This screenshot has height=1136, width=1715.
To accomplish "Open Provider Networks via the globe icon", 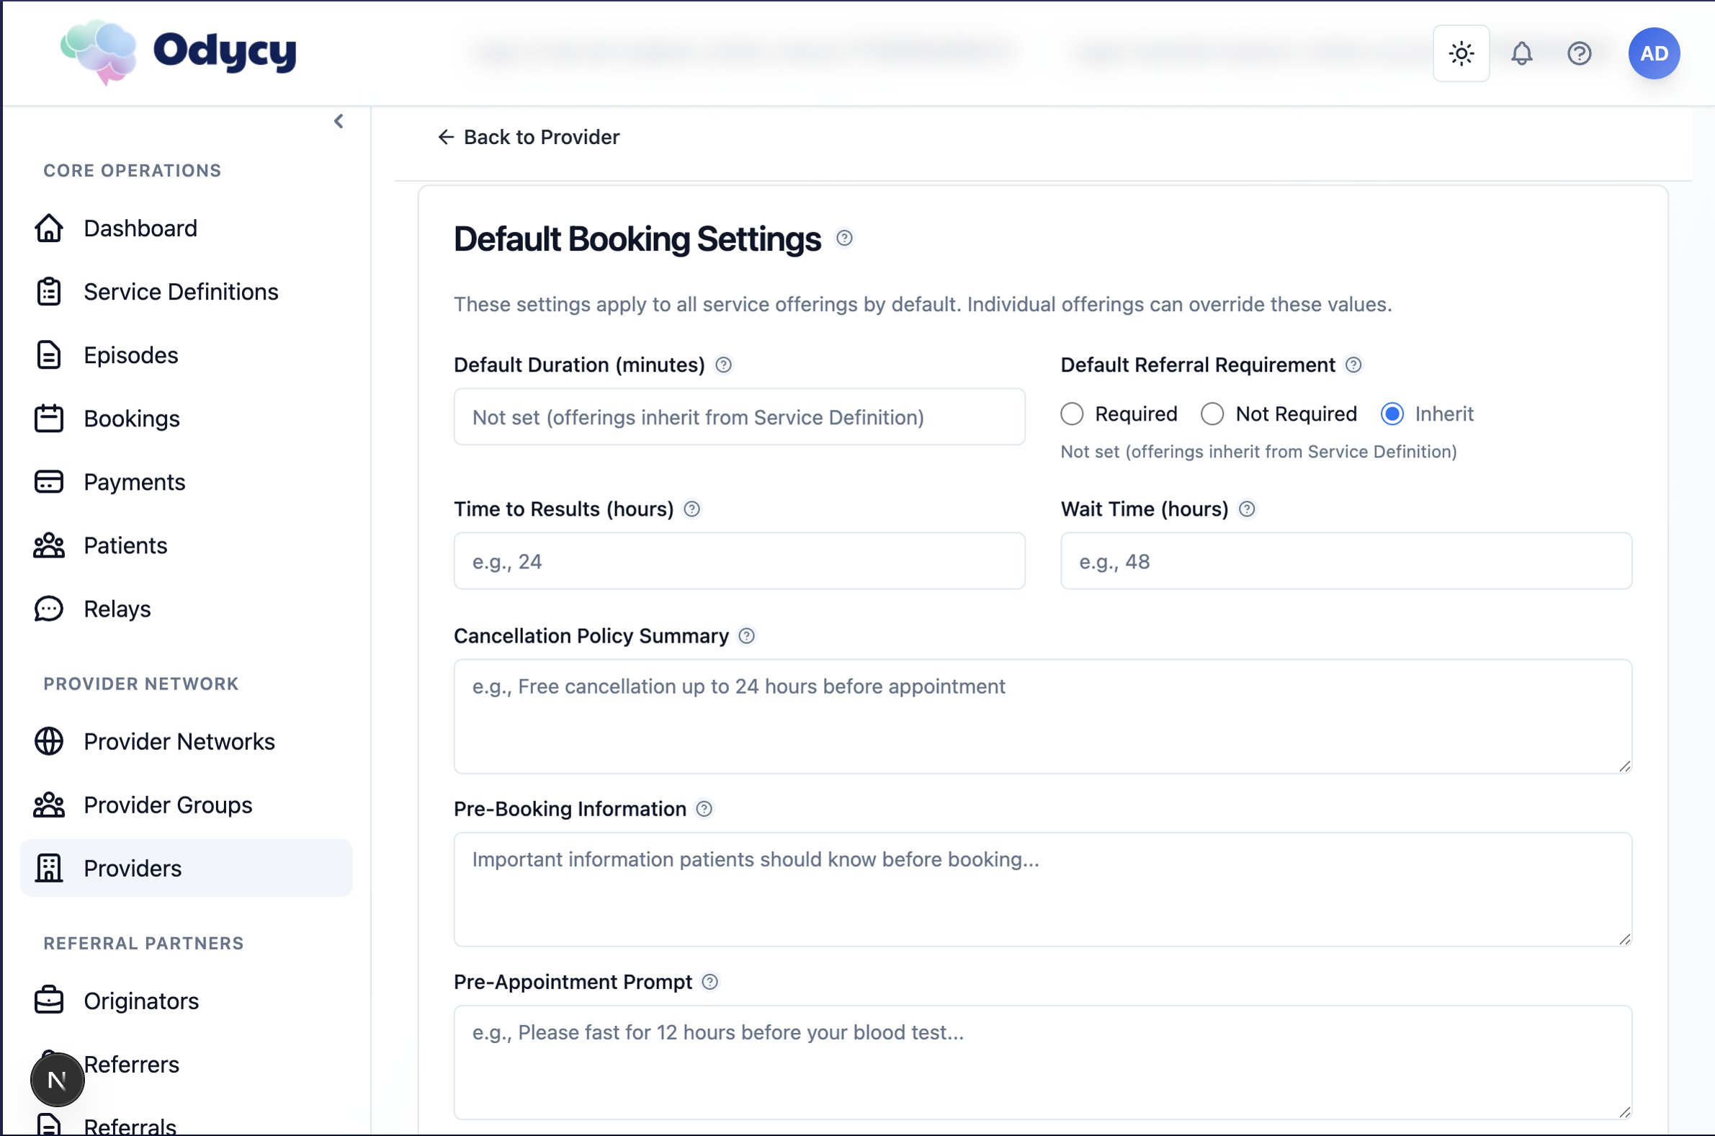I will (48, 741).
